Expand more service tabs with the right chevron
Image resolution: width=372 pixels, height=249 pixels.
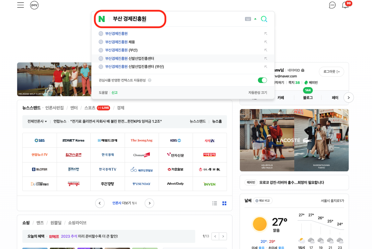click(348, 97)
